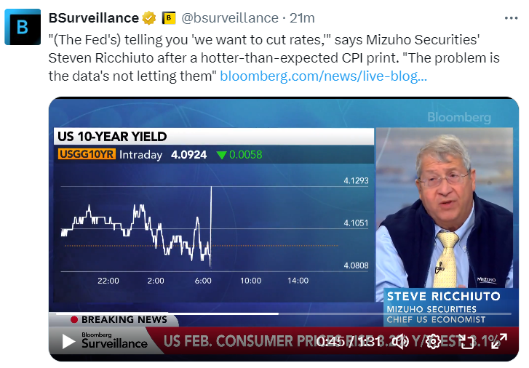Expand the video to fullscreen
This screenshot has width=529, height=368.
(498, 341)
